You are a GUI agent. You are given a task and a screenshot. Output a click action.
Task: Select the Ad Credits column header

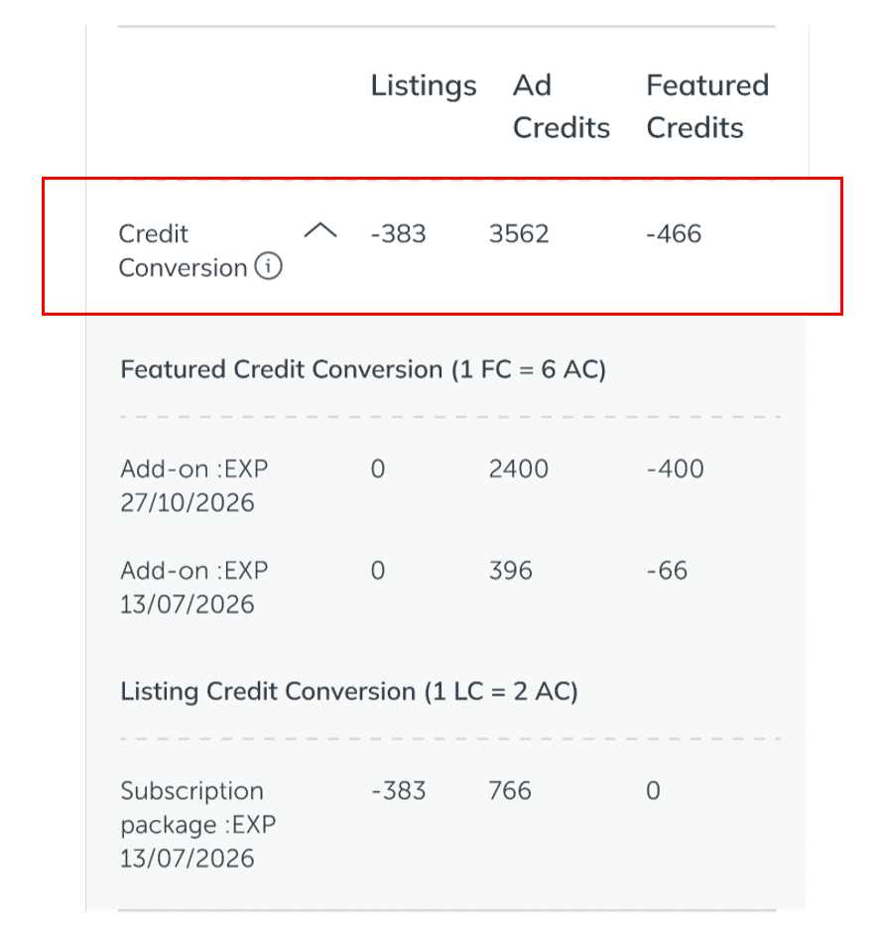pyautogui.click(x=561, y=106)
